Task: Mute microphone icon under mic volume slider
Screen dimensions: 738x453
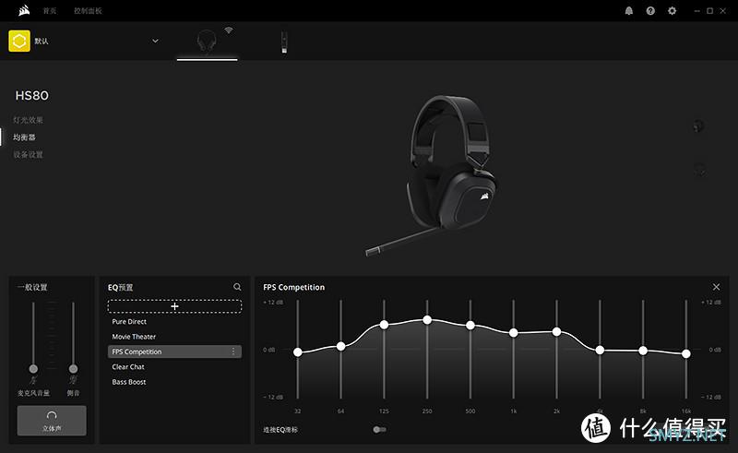Action: [x=33, y=380]
